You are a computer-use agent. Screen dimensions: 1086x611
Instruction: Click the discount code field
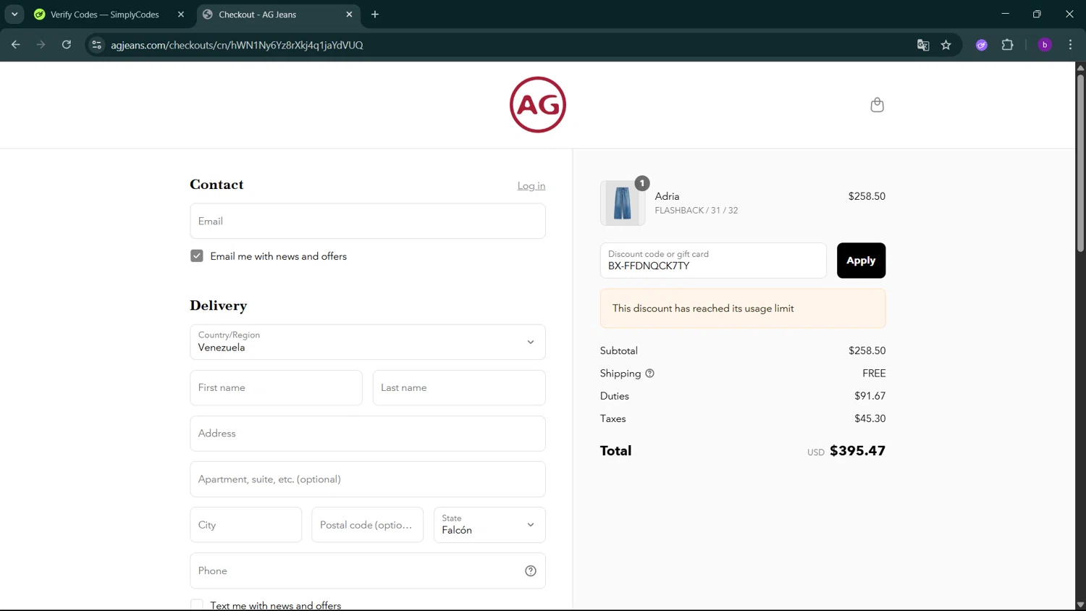(713, 261)
